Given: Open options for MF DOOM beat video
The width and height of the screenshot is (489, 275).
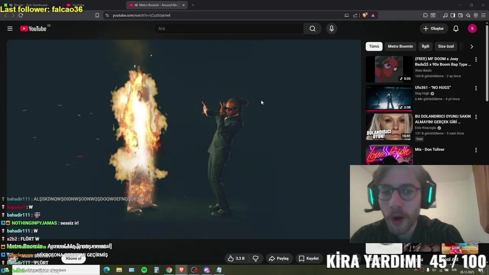Looking at the screenshot, I should click(x=476, y=60).
